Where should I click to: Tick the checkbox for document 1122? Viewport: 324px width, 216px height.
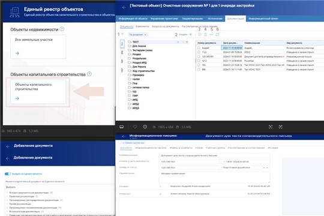tap(199, 52)
